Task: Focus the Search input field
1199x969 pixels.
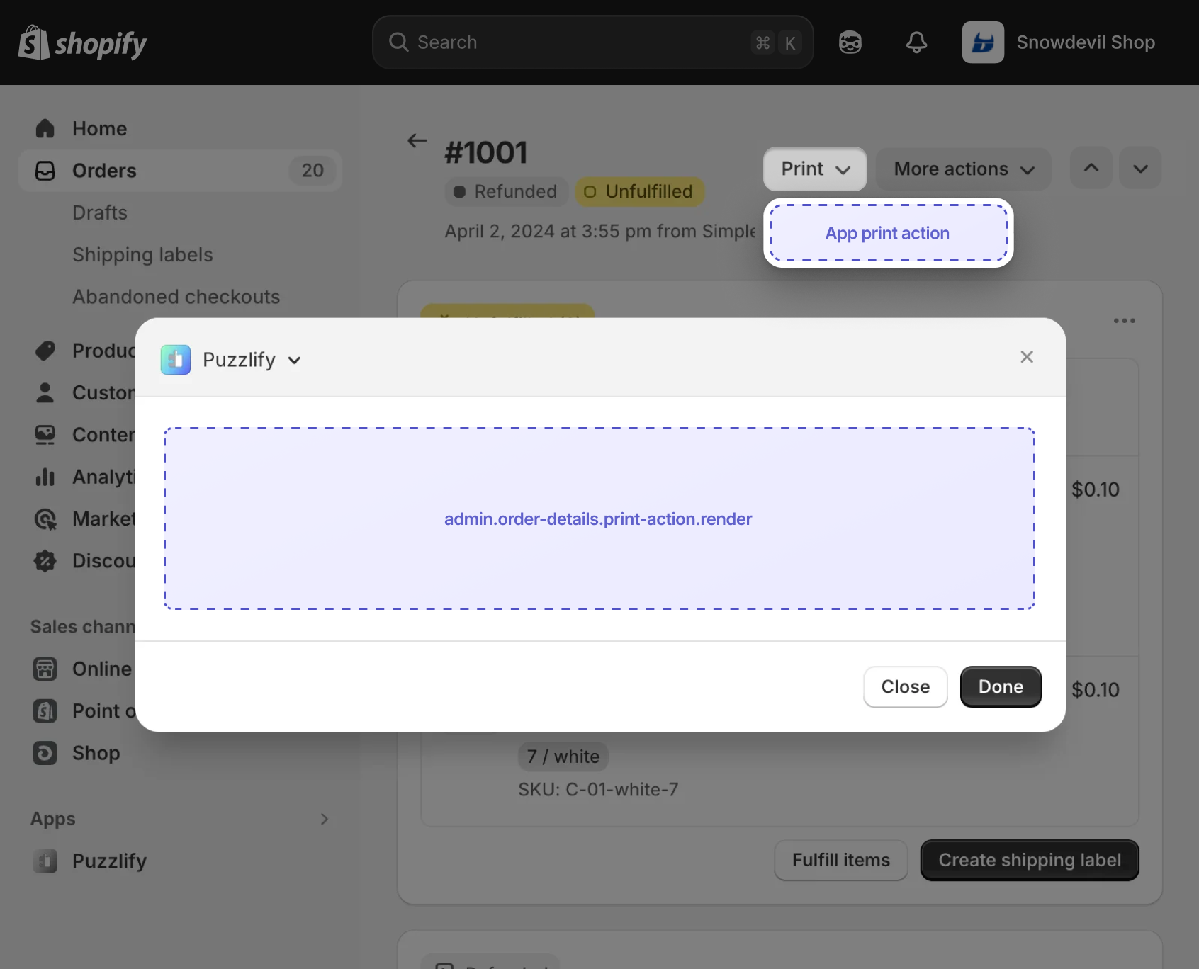Action: coord(592,42)
